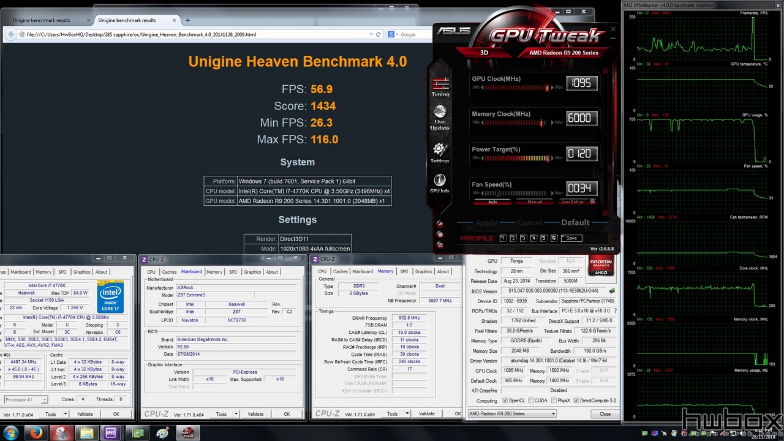Open a new browser tab with plus

(x=187, y=20)
